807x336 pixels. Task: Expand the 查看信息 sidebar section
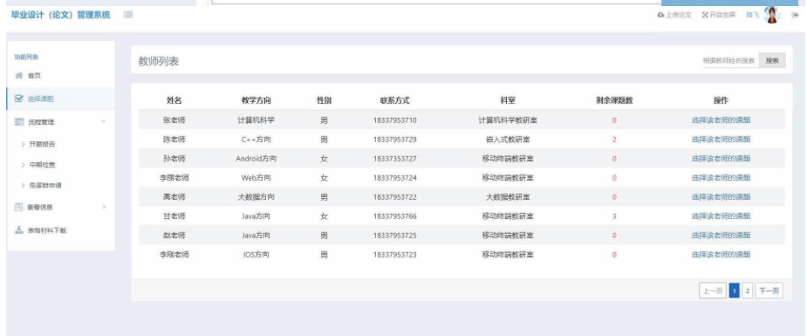[x=61, y=207]
